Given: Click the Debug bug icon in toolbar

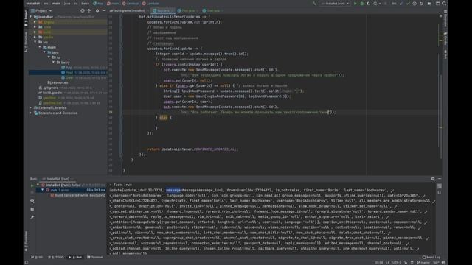Looking at the screenshot, I should [x=361, y=4].
